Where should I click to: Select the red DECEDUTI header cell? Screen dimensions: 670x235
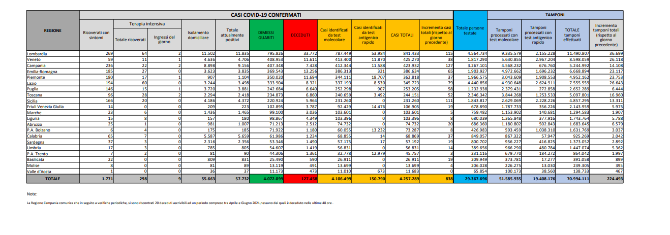[300, 35]
